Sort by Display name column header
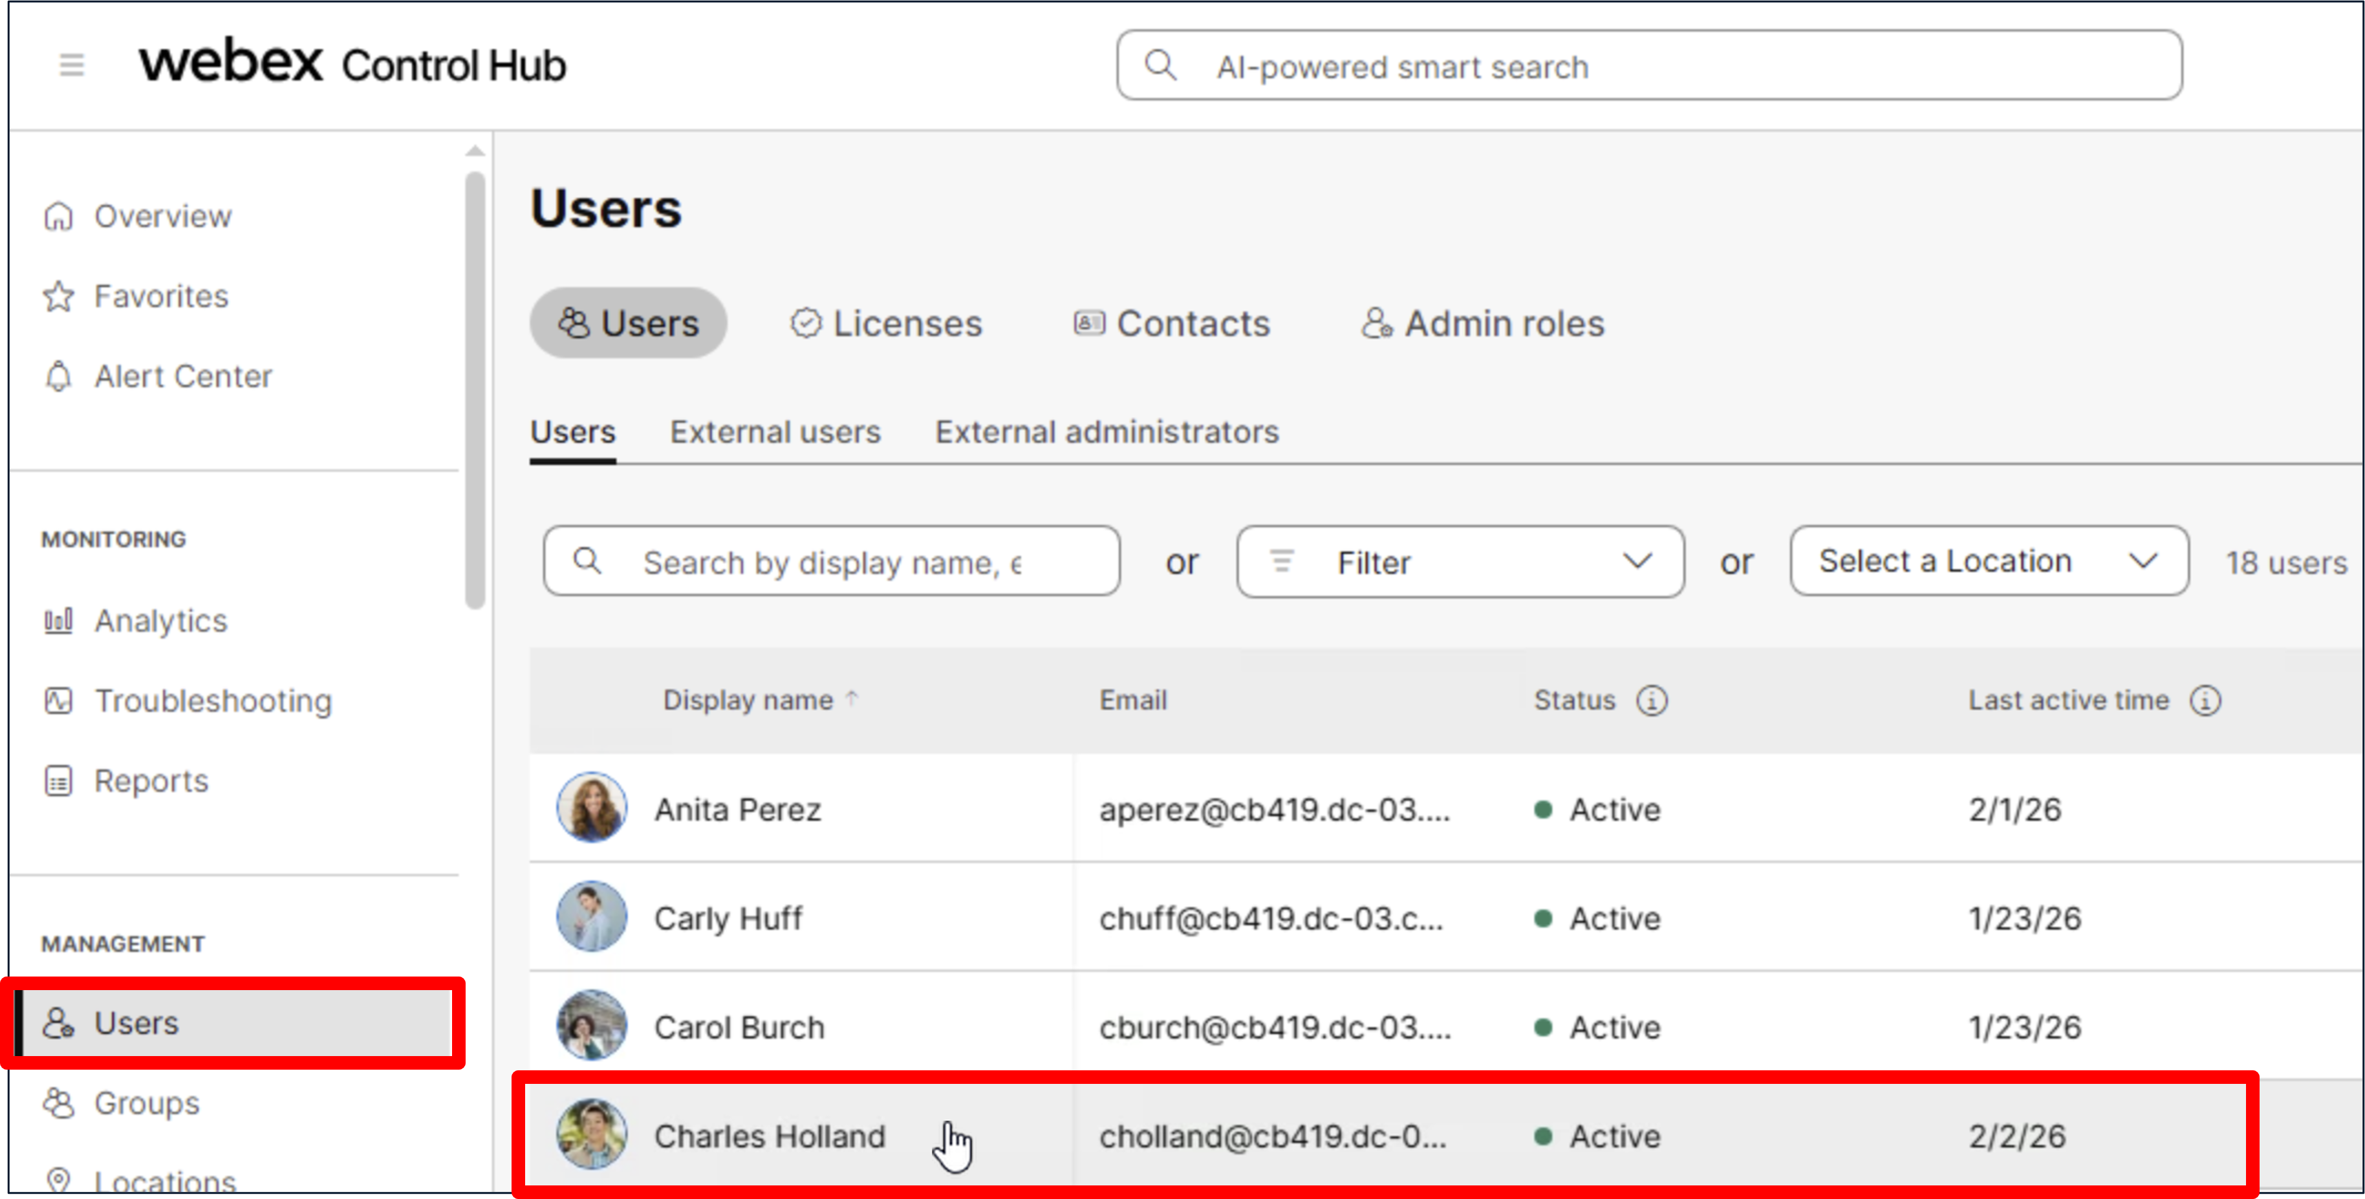 (x=748, y=700)
